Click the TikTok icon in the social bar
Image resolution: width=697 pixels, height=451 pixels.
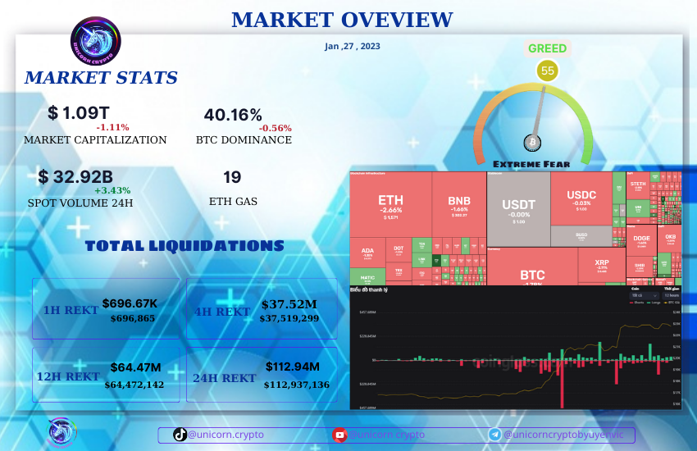180,435
